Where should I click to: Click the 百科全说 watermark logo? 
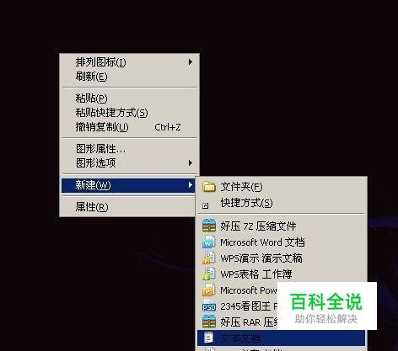pos(327,306)
